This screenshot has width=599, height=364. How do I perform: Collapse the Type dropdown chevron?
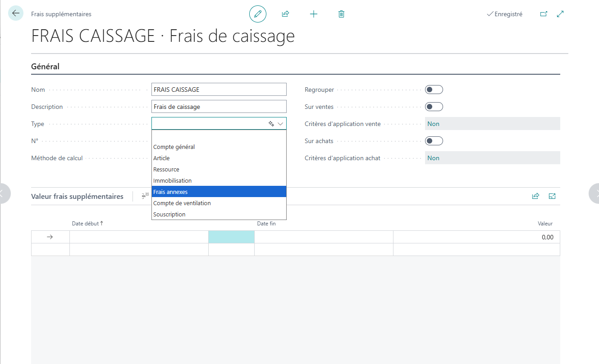pos(281,124)
